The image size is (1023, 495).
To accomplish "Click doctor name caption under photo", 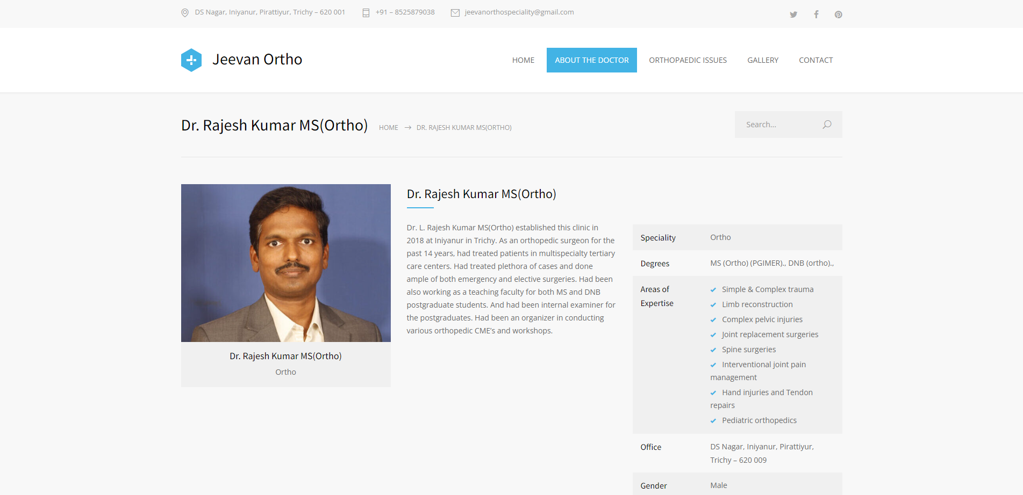I will point(285,356).
